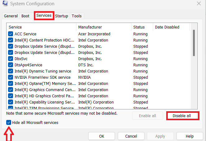The width and height of the screenshot is (206, 141).
Task: Toggle the DbxSvc service checkbox
Action: click(11, 59)
